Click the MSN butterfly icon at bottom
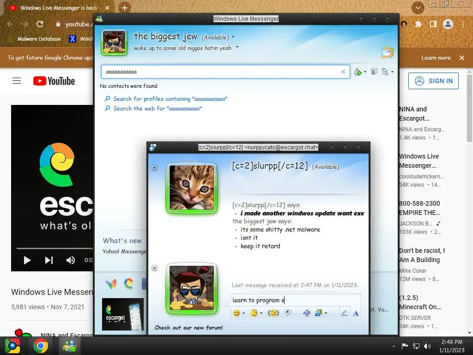Screen dimensions: 473x355 [111, 284]
